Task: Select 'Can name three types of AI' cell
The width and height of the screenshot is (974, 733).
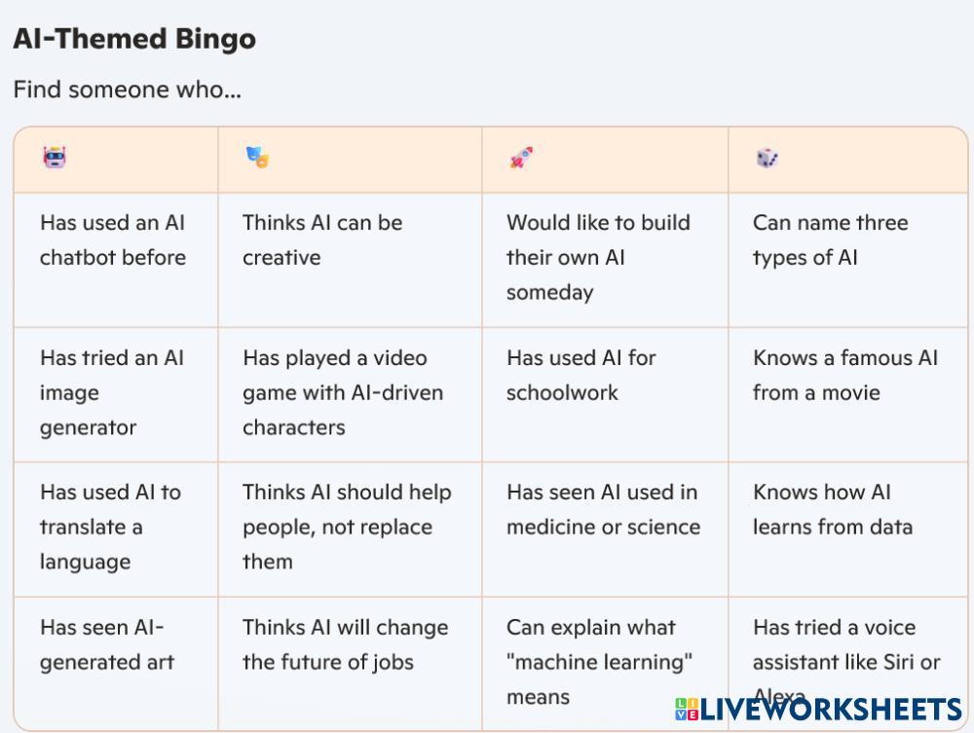Action: point(830,240)
